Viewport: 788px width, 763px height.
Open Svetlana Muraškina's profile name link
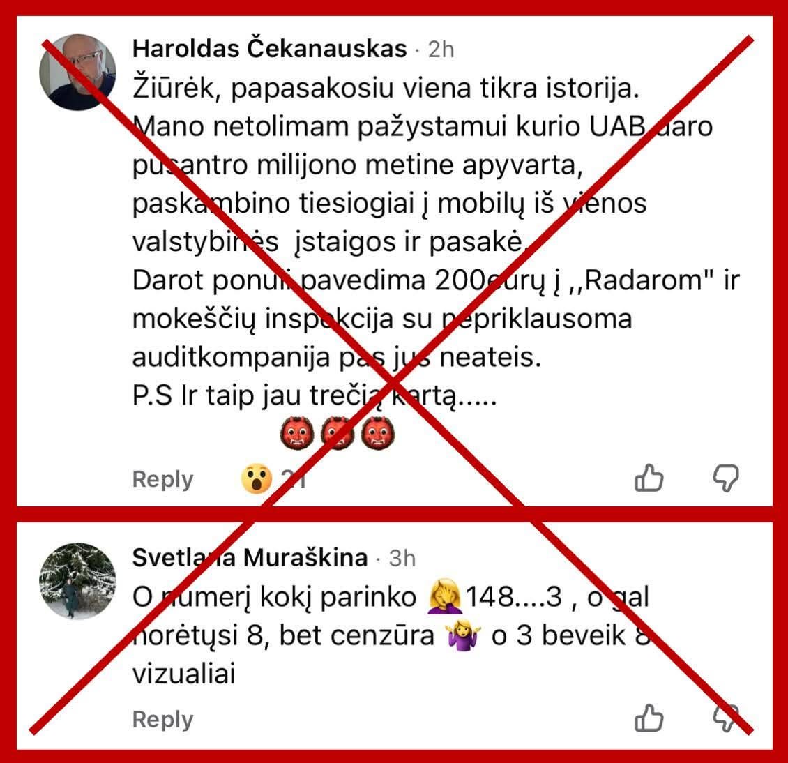tap(250, 557)
